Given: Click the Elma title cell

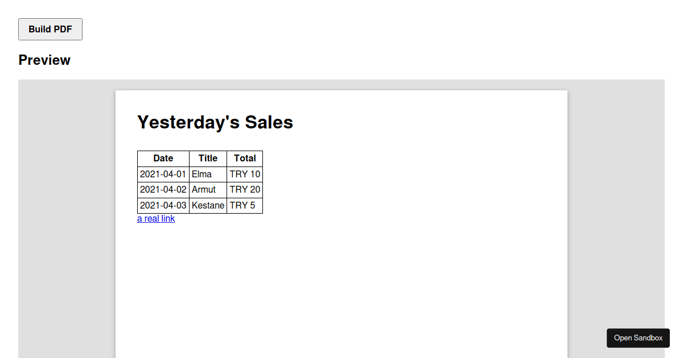Looking at the screenshot, I should 202,174.
